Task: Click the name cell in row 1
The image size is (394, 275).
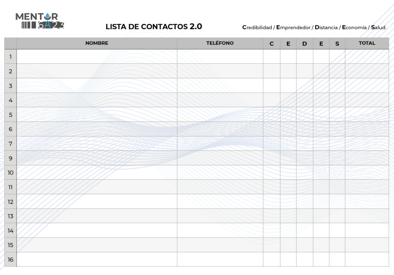Action: [97, 56]
